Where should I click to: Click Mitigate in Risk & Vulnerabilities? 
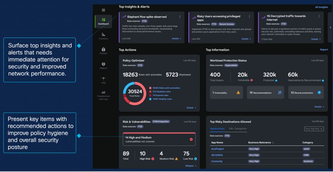click(x=191, y=166)
